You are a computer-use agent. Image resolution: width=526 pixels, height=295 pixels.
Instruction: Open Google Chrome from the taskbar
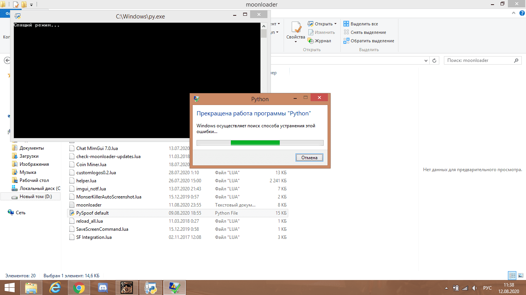pos(79,287)
